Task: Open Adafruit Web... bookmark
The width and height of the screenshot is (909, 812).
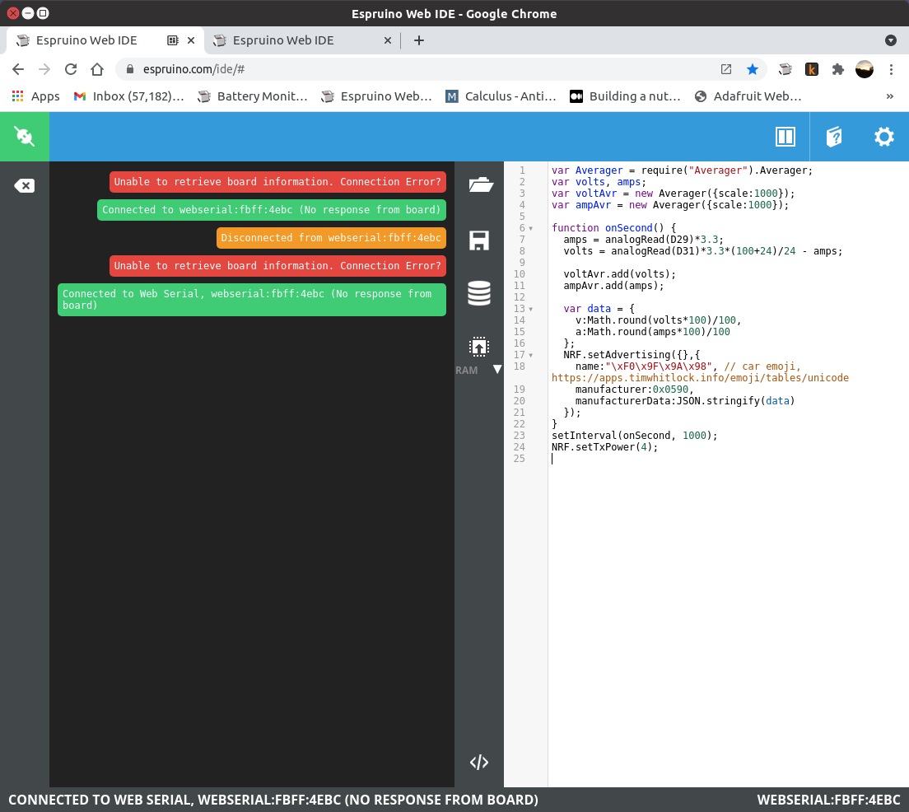Action: tap(748, 96)
